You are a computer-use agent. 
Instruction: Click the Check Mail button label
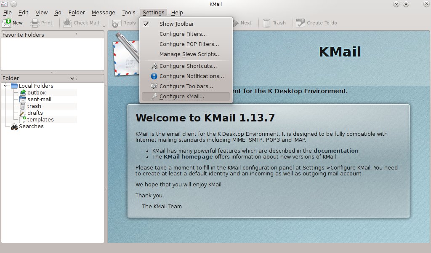86,23
